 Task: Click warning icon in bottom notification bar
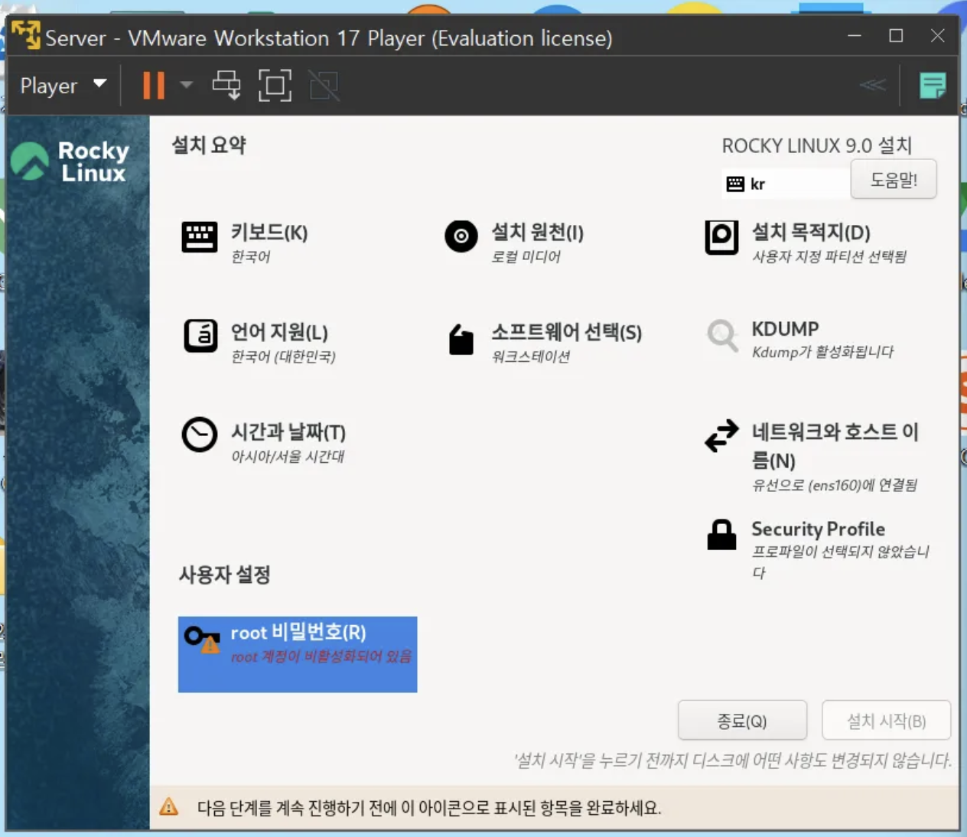click(x=168, y=807)
